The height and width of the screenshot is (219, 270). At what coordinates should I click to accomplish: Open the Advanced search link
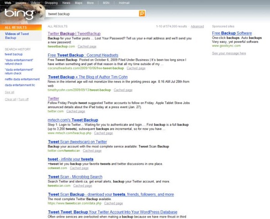(197, 26)
